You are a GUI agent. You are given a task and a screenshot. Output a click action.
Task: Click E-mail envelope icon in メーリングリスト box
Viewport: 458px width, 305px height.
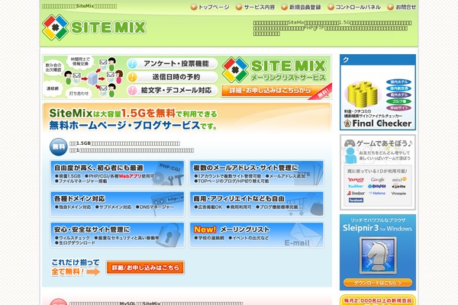(x=304, y=236)
